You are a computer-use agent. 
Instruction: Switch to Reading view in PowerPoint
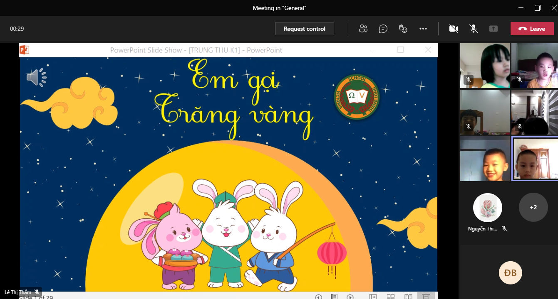pyautogui.click(x=408, y=297)
